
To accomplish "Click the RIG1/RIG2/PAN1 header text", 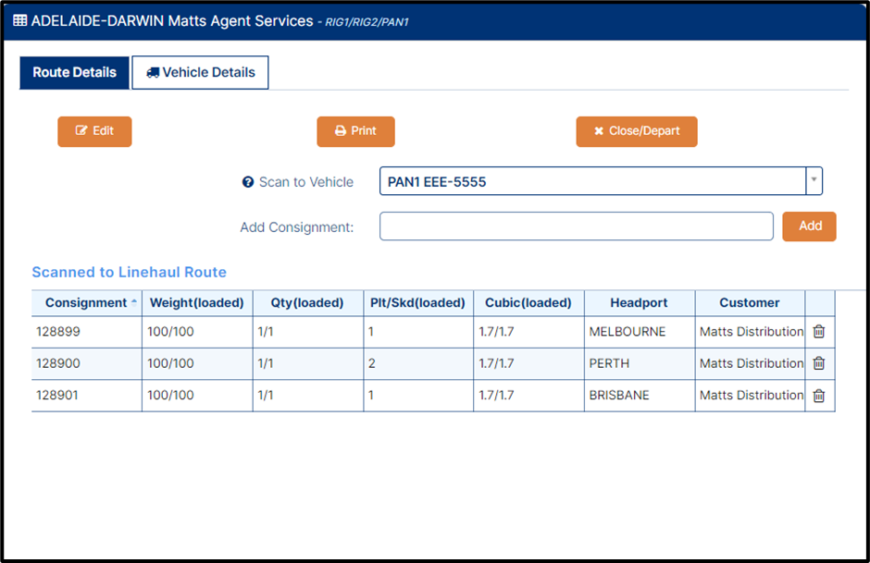I will (367, 22).
